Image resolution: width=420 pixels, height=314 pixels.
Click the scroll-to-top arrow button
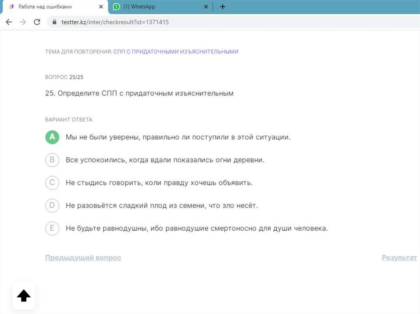(23, 296)
